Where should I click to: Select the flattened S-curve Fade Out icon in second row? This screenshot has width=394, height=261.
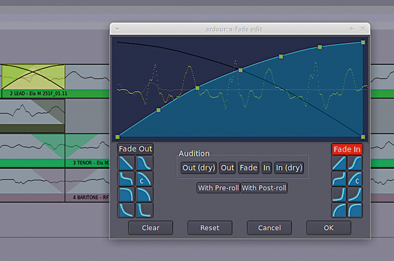click(x=126, y=179)
